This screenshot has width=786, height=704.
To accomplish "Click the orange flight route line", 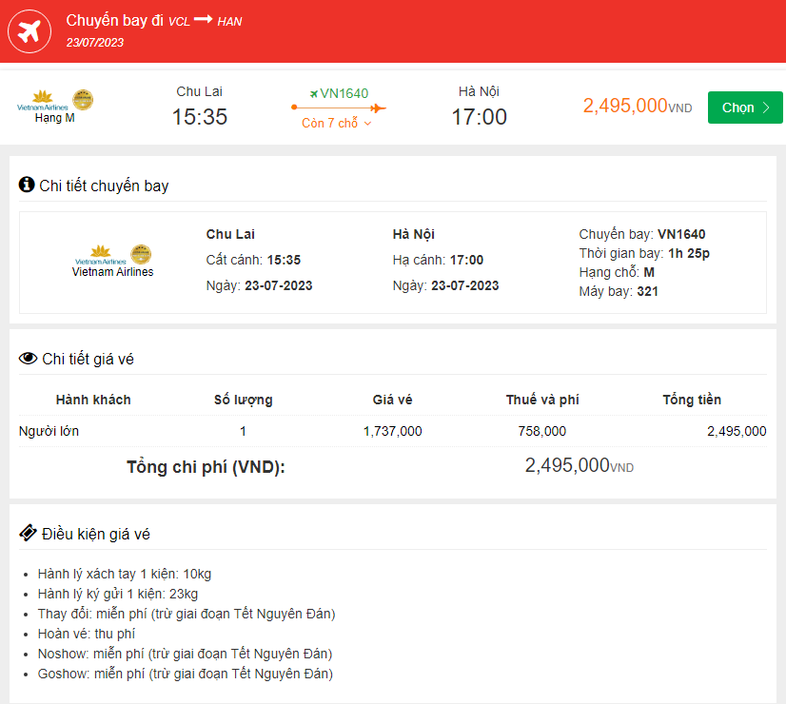I will click(338, 108).
